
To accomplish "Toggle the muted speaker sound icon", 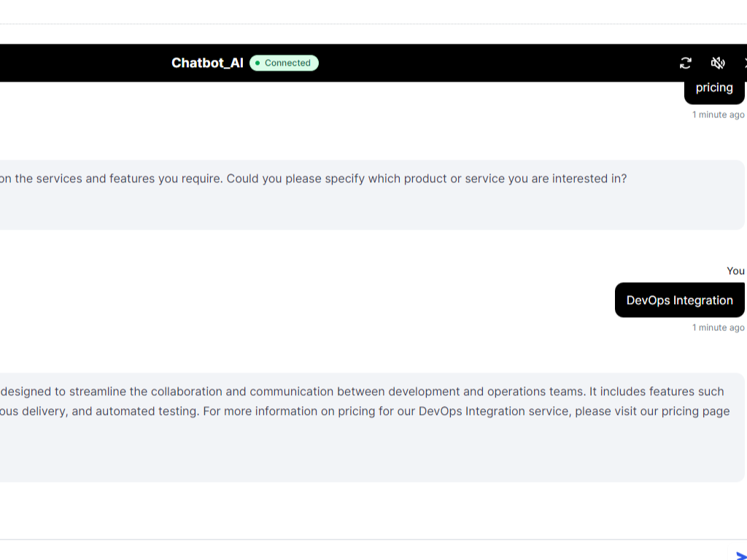I will pyautogui.click(x=718, y=63).
